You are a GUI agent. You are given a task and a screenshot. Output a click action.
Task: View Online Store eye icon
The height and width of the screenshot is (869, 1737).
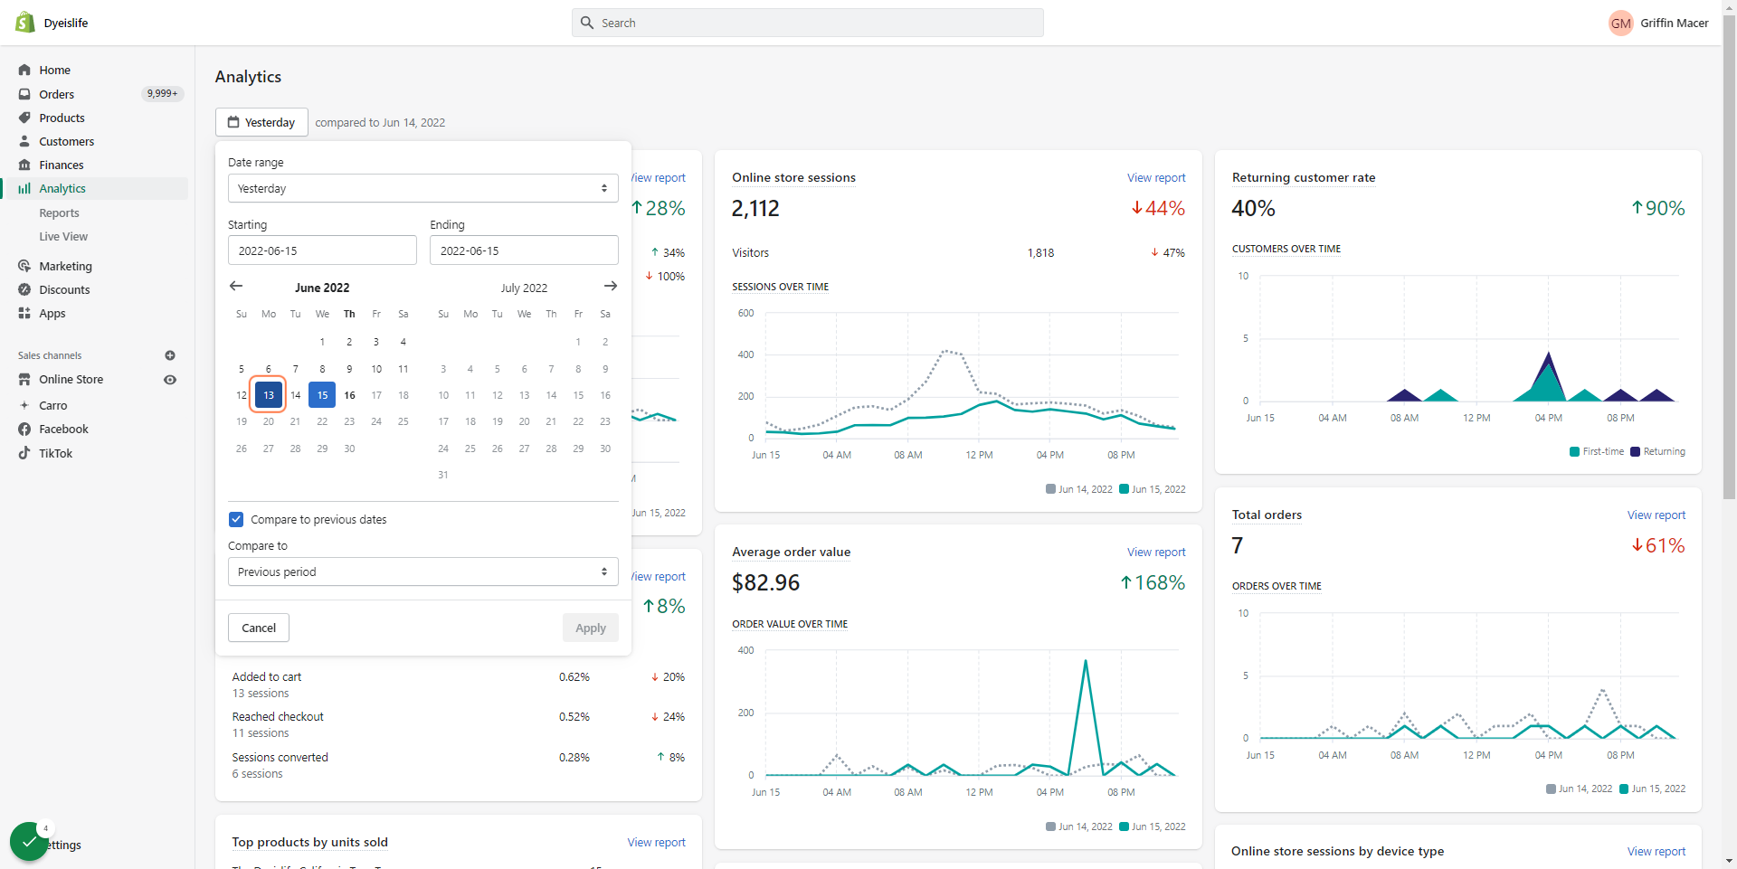pyautogui.click(x=170, y=380)
